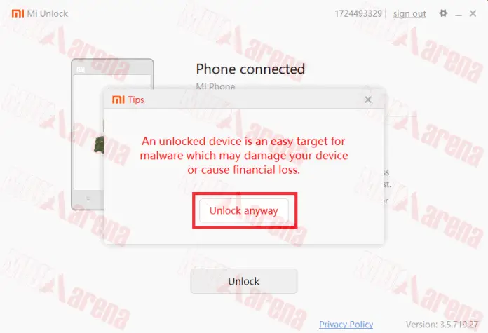Click the green Android figure on the phone illustration
The image size is (488, 333).
99,144
